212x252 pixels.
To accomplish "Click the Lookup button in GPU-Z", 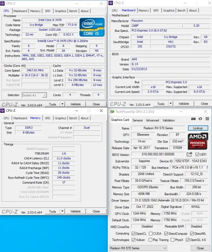I will pos(198,128).
